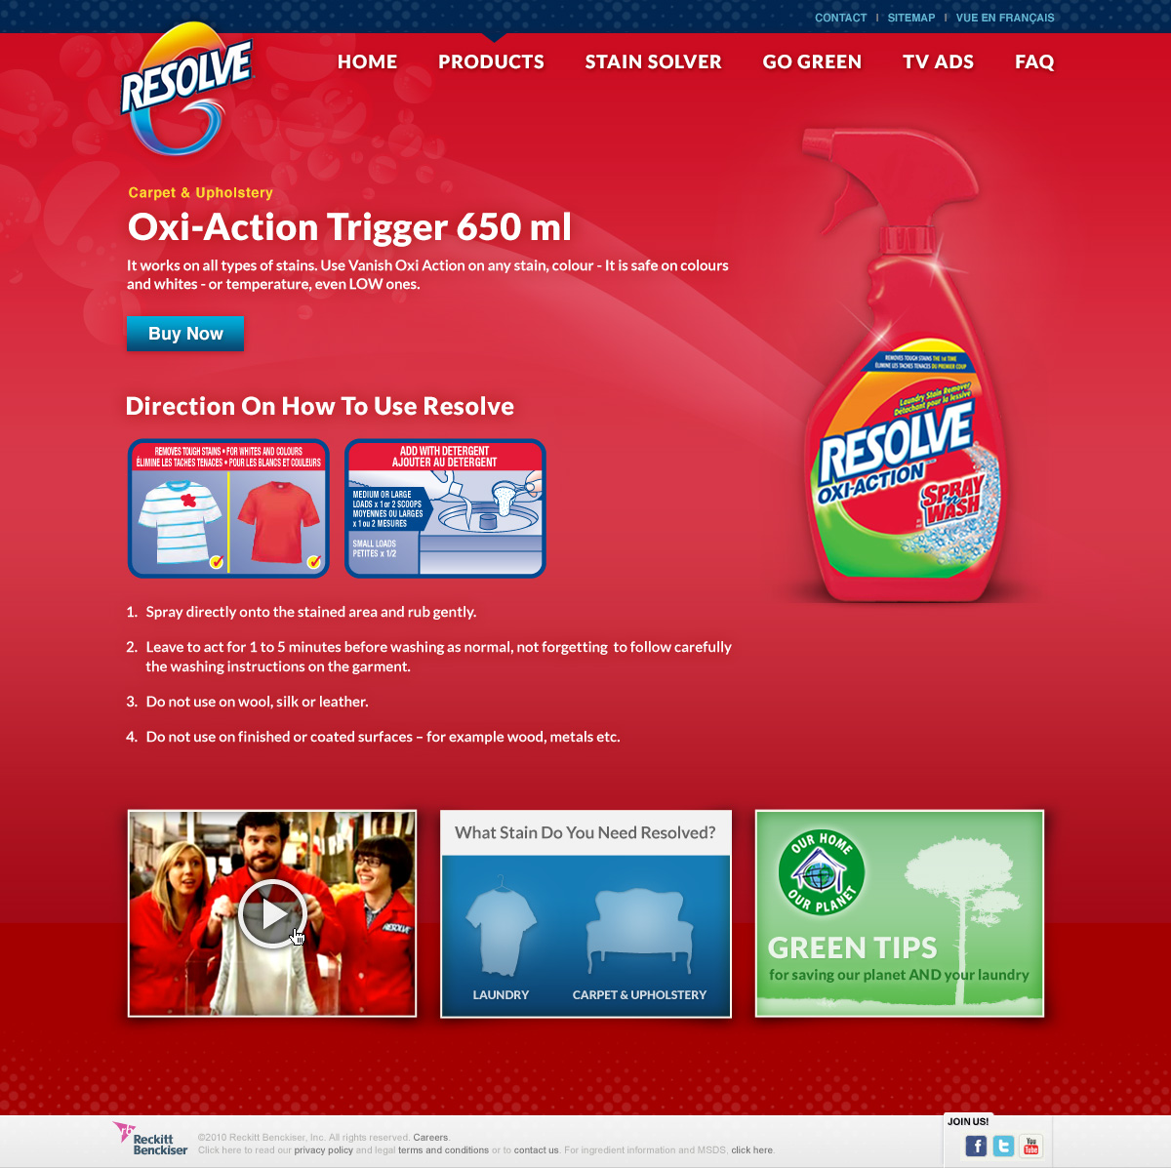Open the privacy policy link in footer
Image resolution: width=1171 pixels, height=1168 pixels.
point(323,1150)
